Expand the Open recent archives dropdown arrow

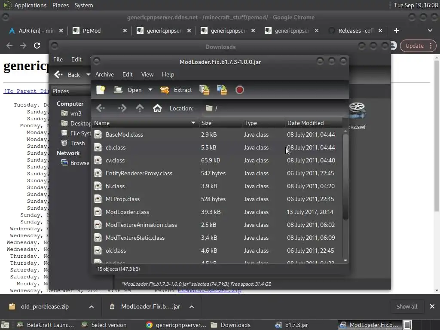150,90
